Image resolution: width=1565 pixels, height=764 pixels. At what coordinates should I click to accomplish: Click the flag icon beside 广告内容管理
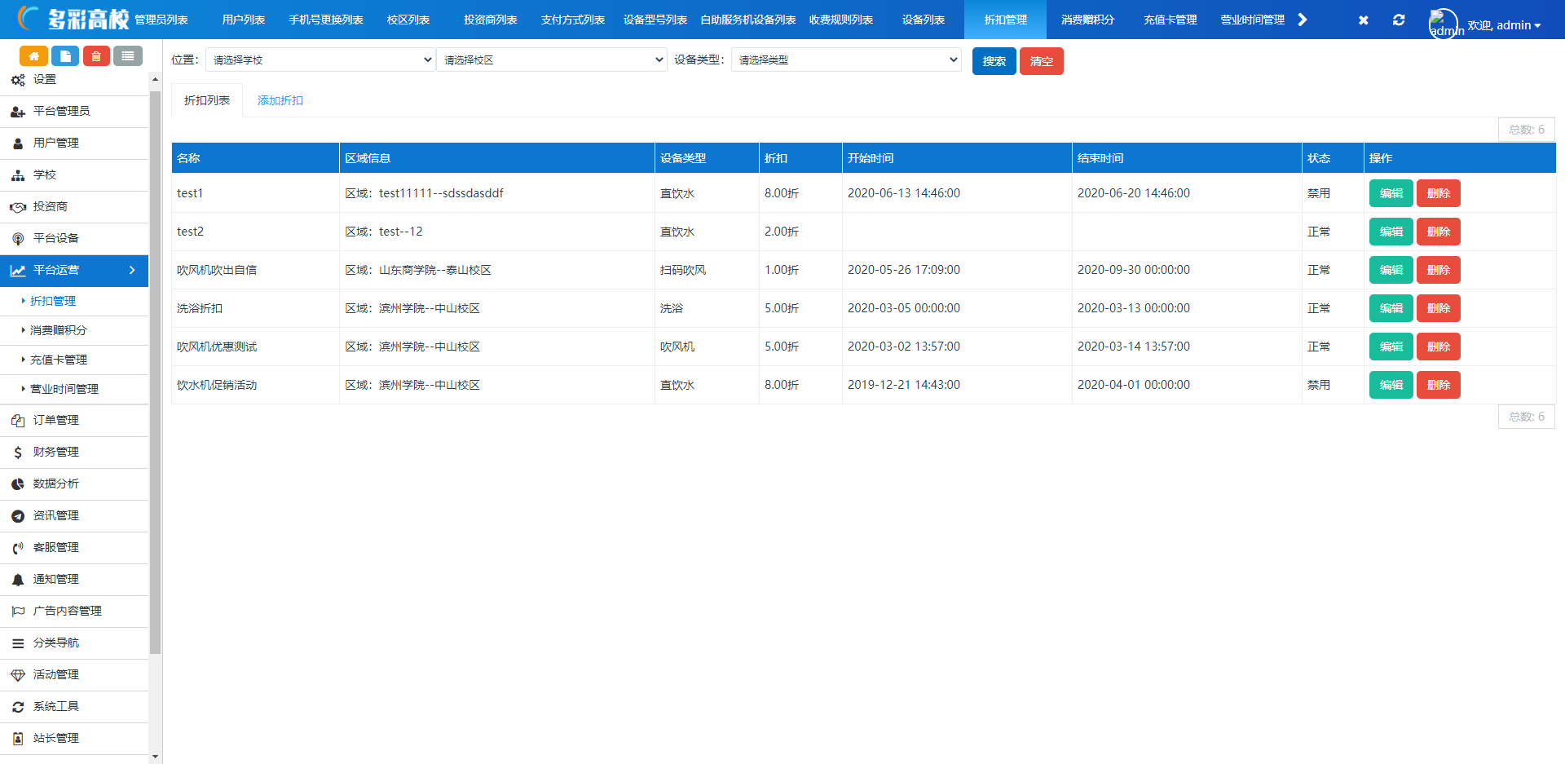(18, 612)
